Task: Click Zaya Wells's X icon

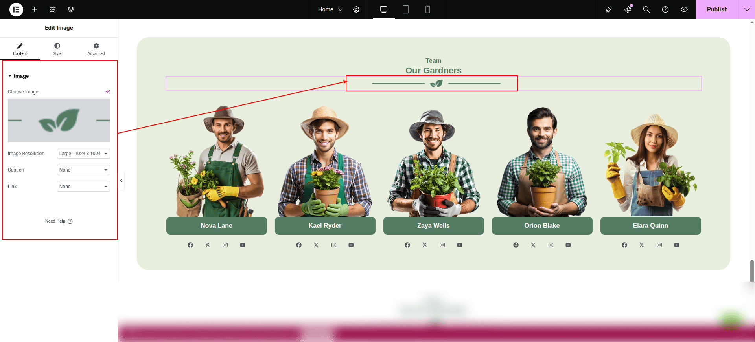Action: coord(425,245)
